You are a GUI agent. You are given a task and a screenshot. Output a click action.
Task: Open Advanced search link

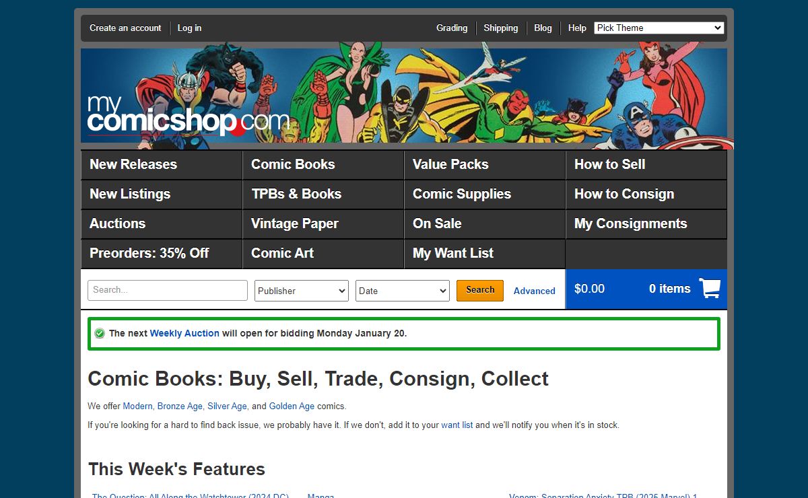point(535,291)
